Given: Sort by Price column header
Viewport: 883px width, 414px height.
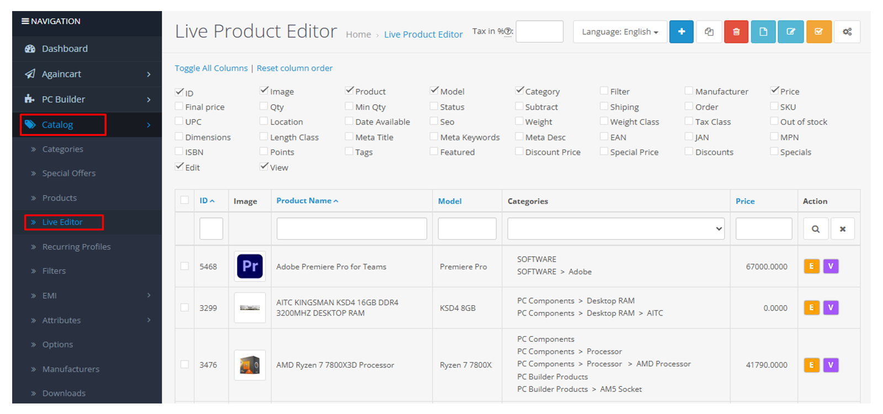Looking at the screenshot, I should click(x=745, y=201).
